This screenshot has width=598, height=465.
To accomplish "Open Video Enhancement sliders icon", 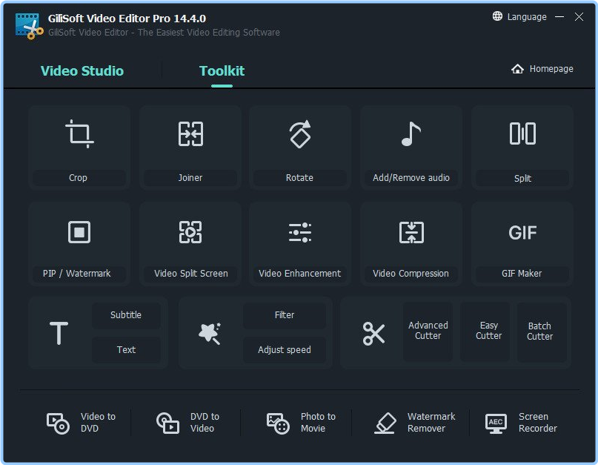I will click(x=300, y=232).
